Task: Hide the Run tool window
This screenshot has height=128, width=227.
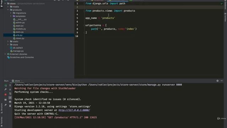Action: 222,81
